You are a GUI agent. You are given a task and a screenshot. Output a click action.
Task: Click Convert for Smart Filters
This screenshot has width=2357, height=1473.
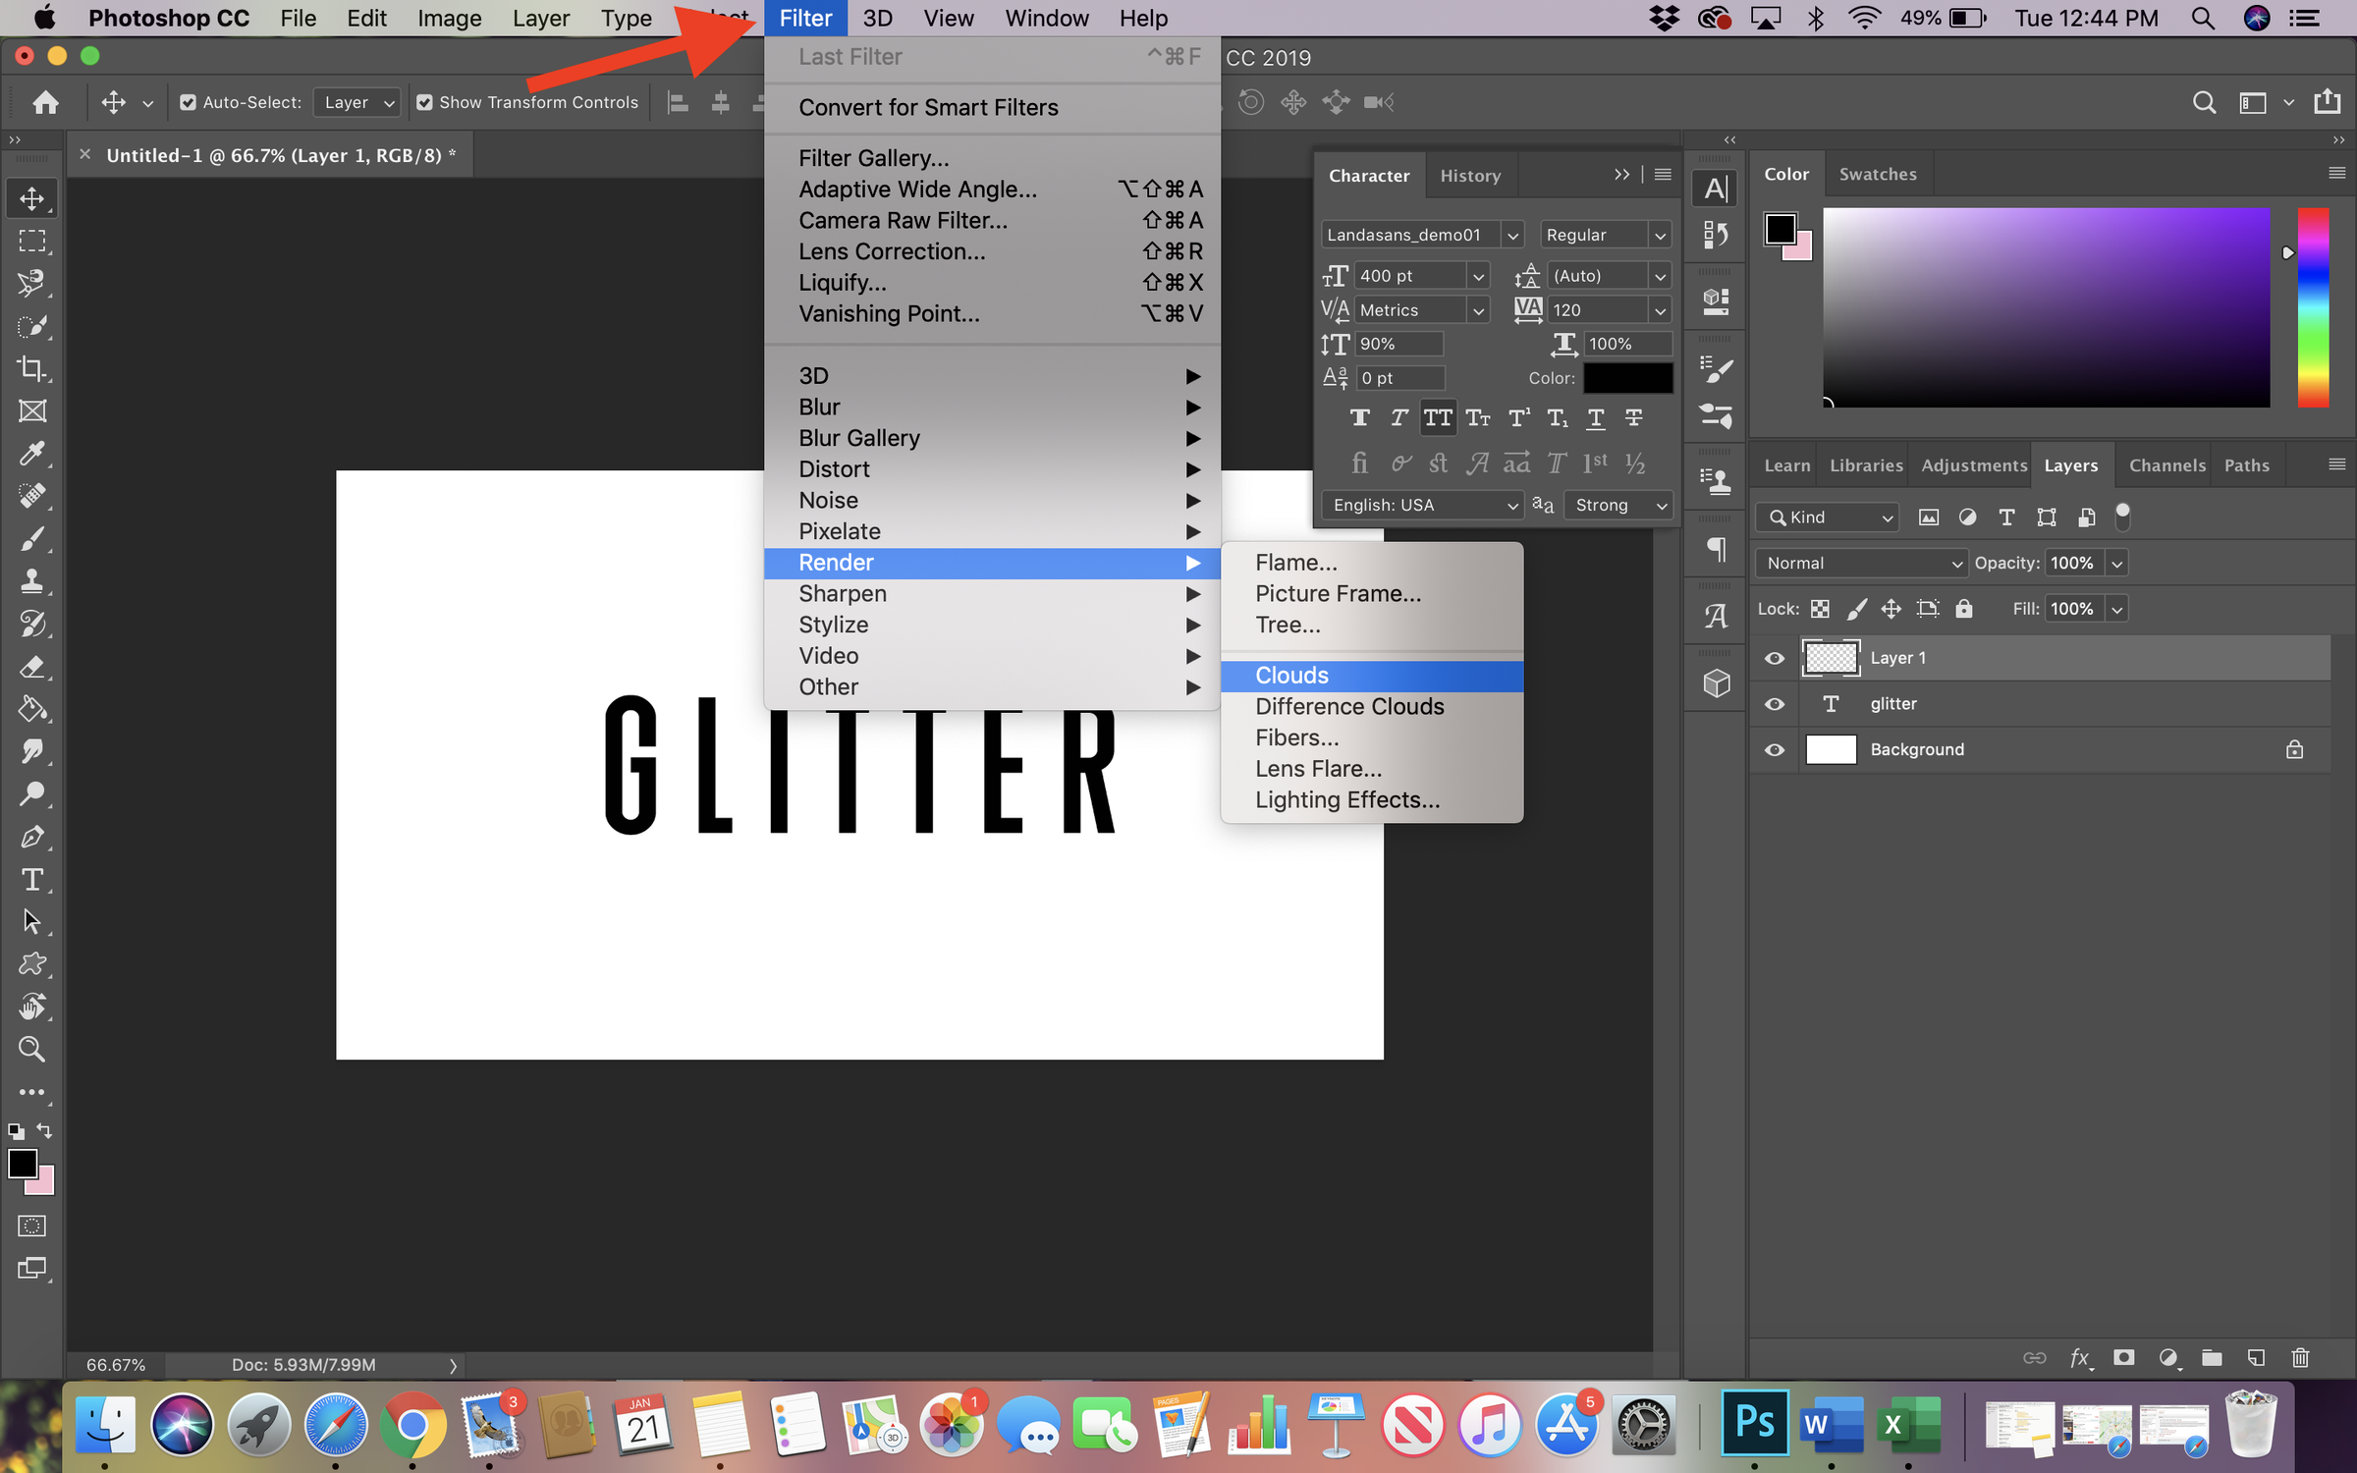(928, 107)
